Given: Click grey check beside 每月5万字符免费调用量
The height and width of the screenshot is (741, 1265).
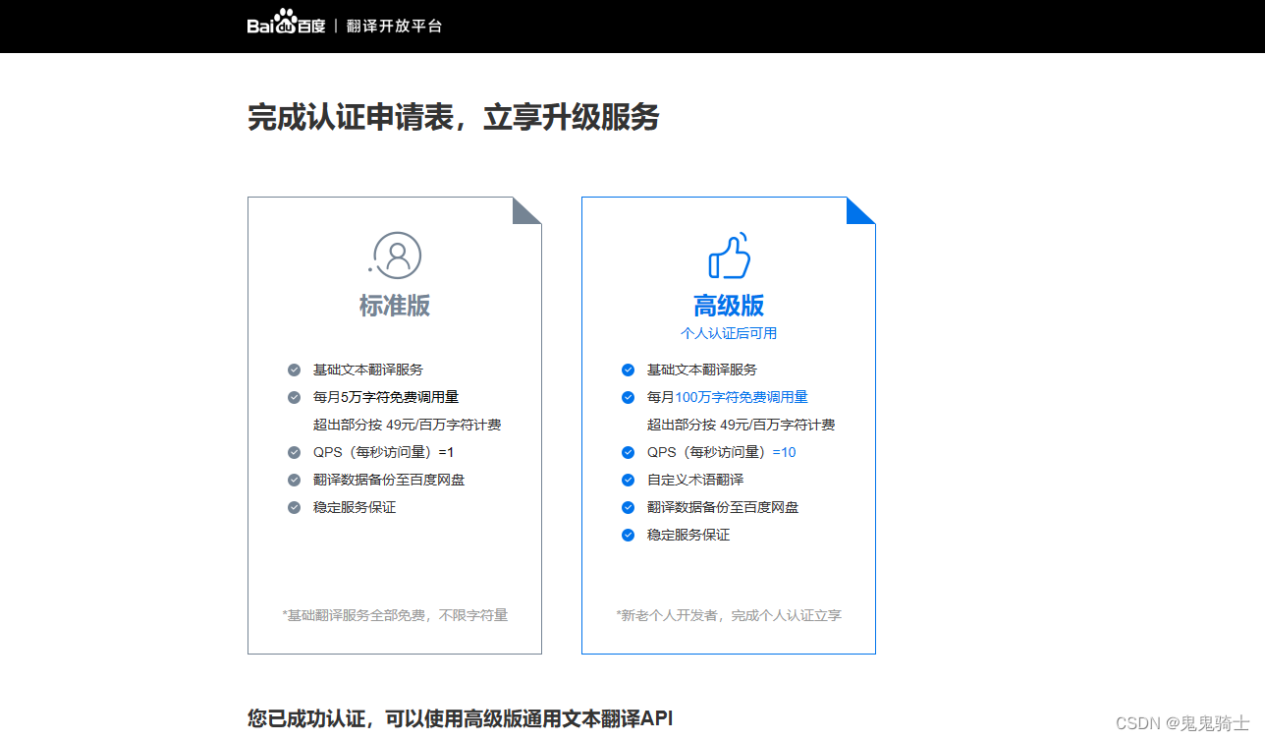Looking at the screenshot, I should tap(294, 397).
